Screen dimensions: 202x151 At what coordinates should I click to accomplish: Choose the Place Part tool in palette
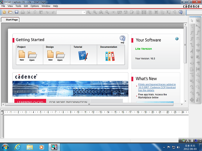198,20
